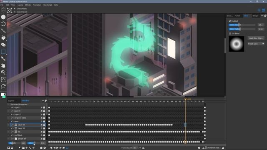Click the second grid view icon at top right
Viewport: 267px width, 150px height.
point(264,10)
